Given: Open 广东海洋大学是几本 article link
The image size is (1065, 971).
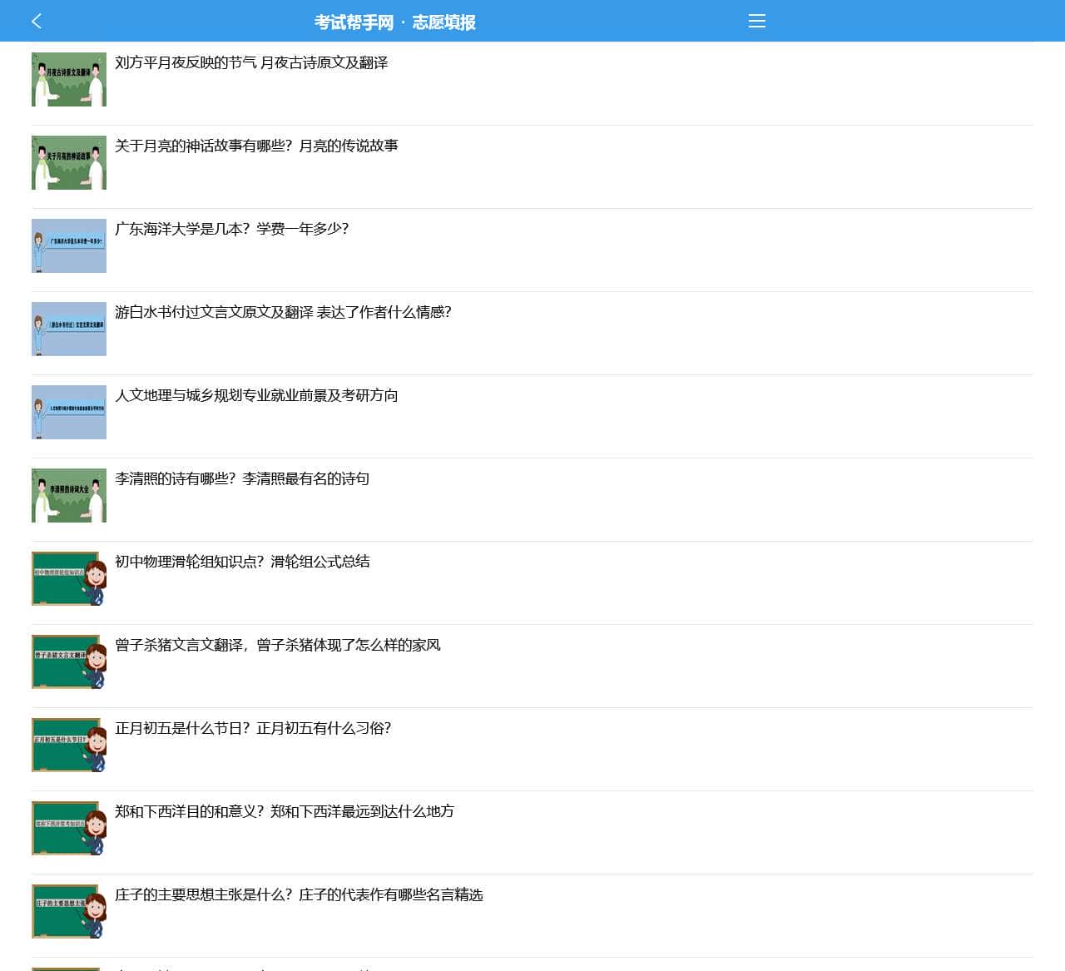Looking at the screenshot, I should tap(232, 229).
